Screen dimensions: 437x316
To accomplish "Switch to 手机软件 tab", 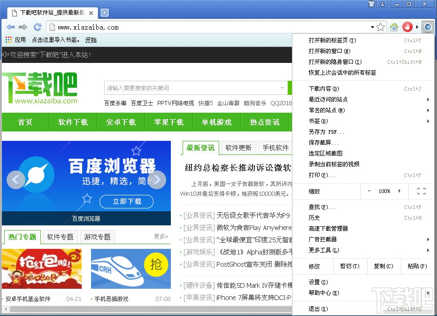I will point(276,148).
